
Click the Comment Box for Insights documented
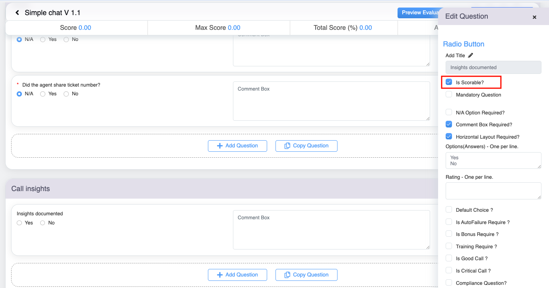click(331, 230)
